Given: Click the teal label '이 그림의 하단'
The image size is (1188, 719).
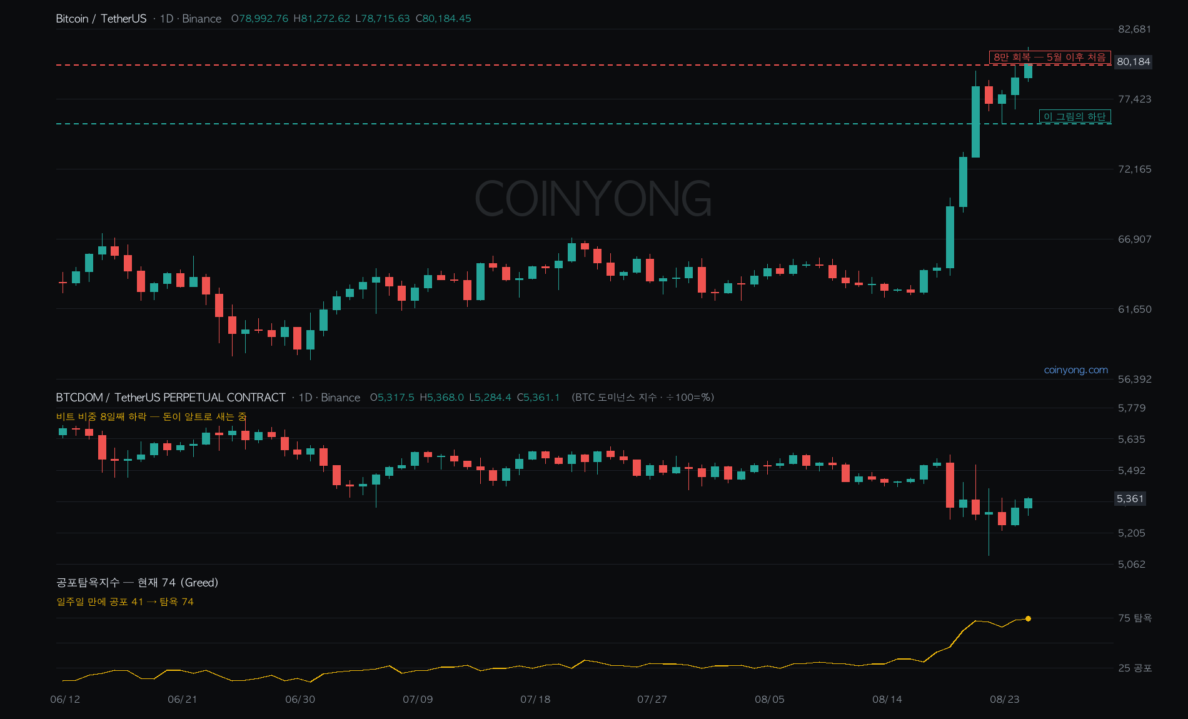Looking at the screenshot, I should click(x=1075, y=116).
